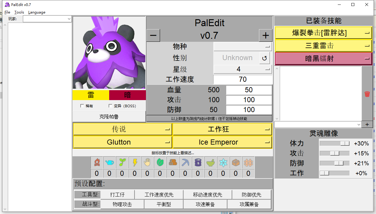Click the 防御 input field showing 100

(x=249, y=110)
